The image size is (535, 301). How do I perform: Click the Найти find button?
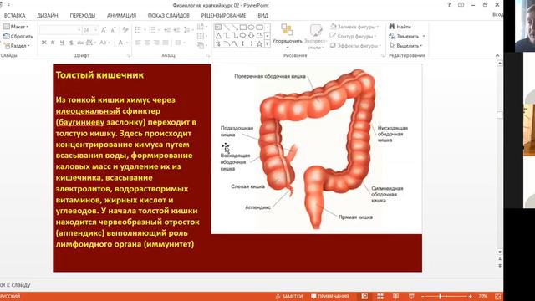pos(400,27)
